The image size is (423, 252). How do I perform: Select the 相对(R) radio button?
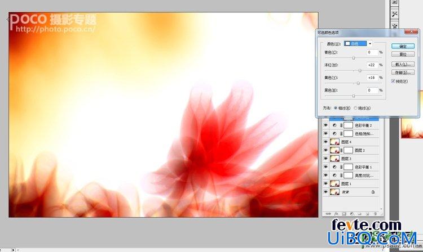(336, 108)
